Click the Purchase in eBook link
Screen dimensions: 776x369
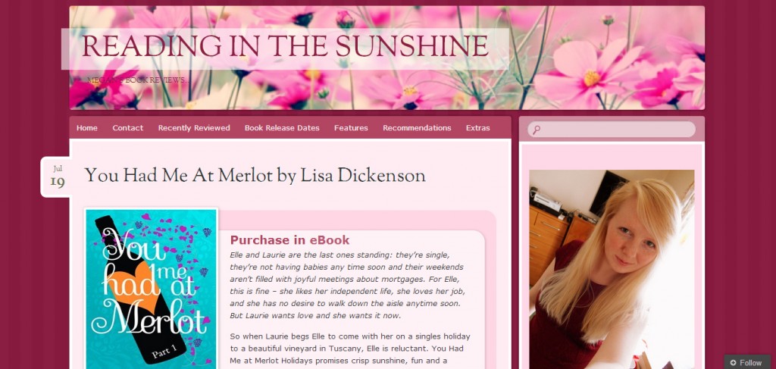pyautogui.click(x=290, y=240)
